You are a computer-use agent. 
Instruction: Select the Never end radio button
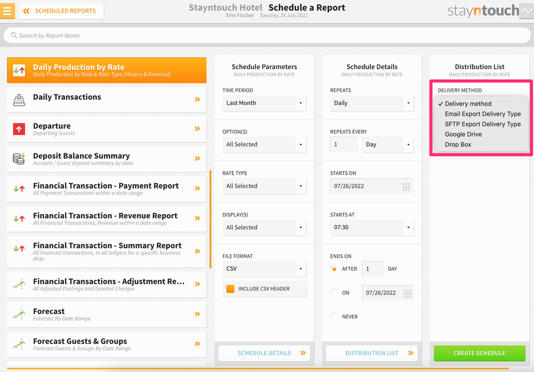click(x=334, y=316)
